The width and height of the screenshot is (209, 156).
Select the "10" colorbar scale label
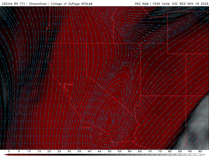click(x=29, y=151)
